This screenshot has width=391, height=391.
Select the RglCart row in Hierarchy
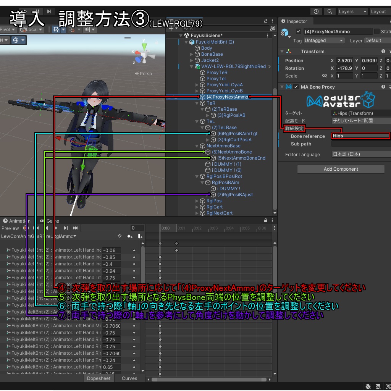pos(215,207)
